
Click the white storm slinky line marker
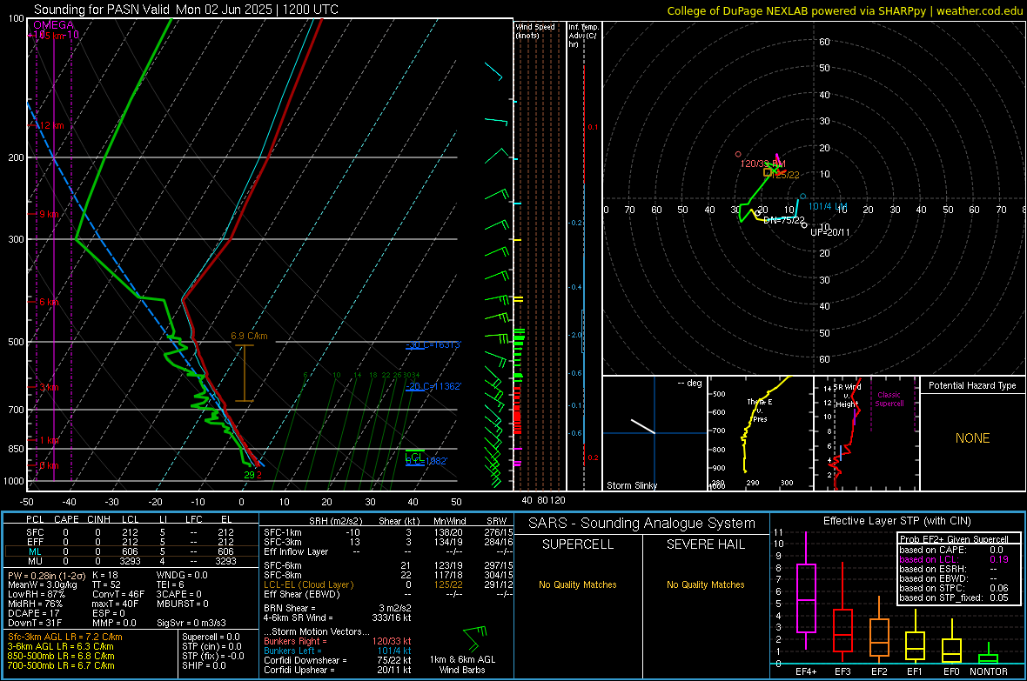[642, 425]
